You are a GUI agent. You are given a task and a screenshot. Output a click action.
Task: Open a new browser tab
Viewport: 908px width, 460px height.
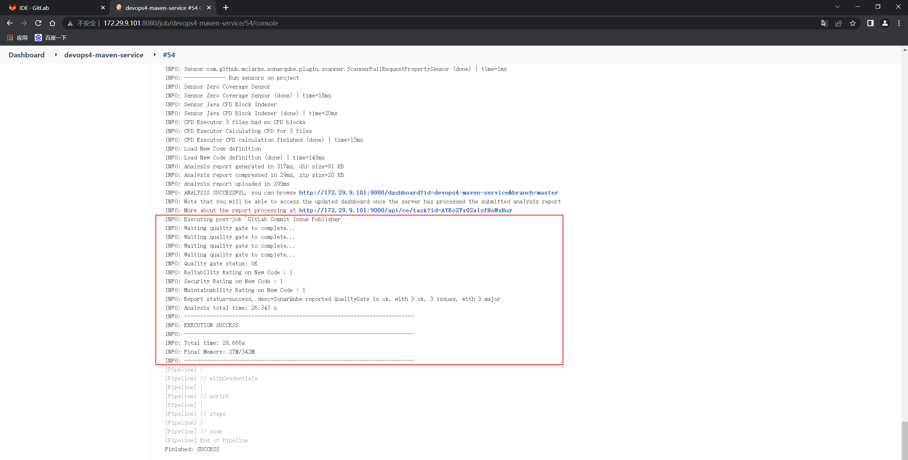226,7
